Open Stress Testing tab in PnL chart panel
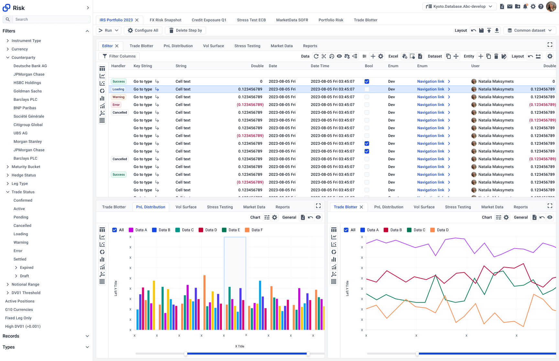 pos(220,207)
